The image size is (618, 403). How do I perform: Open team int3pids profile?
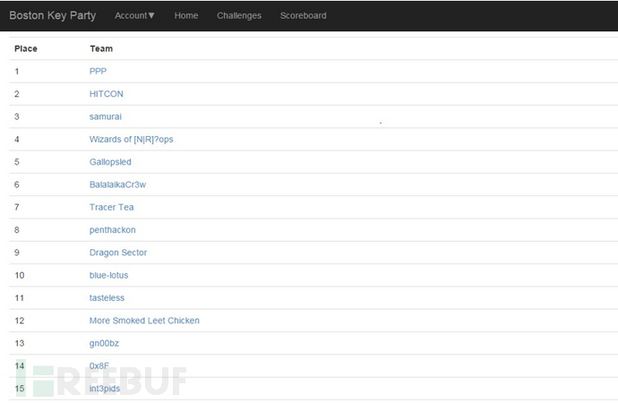(x=105, y=389)
